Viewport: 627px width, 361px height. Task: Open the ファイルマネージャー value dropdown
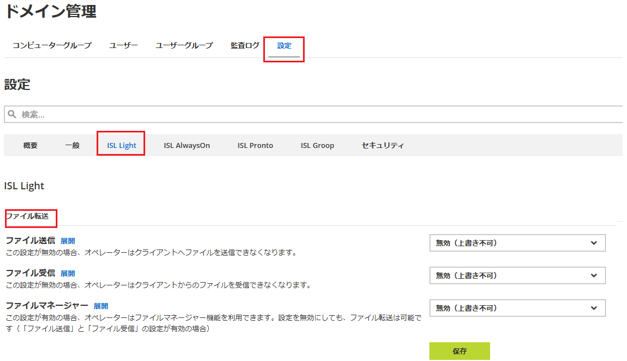click(517, 308)
